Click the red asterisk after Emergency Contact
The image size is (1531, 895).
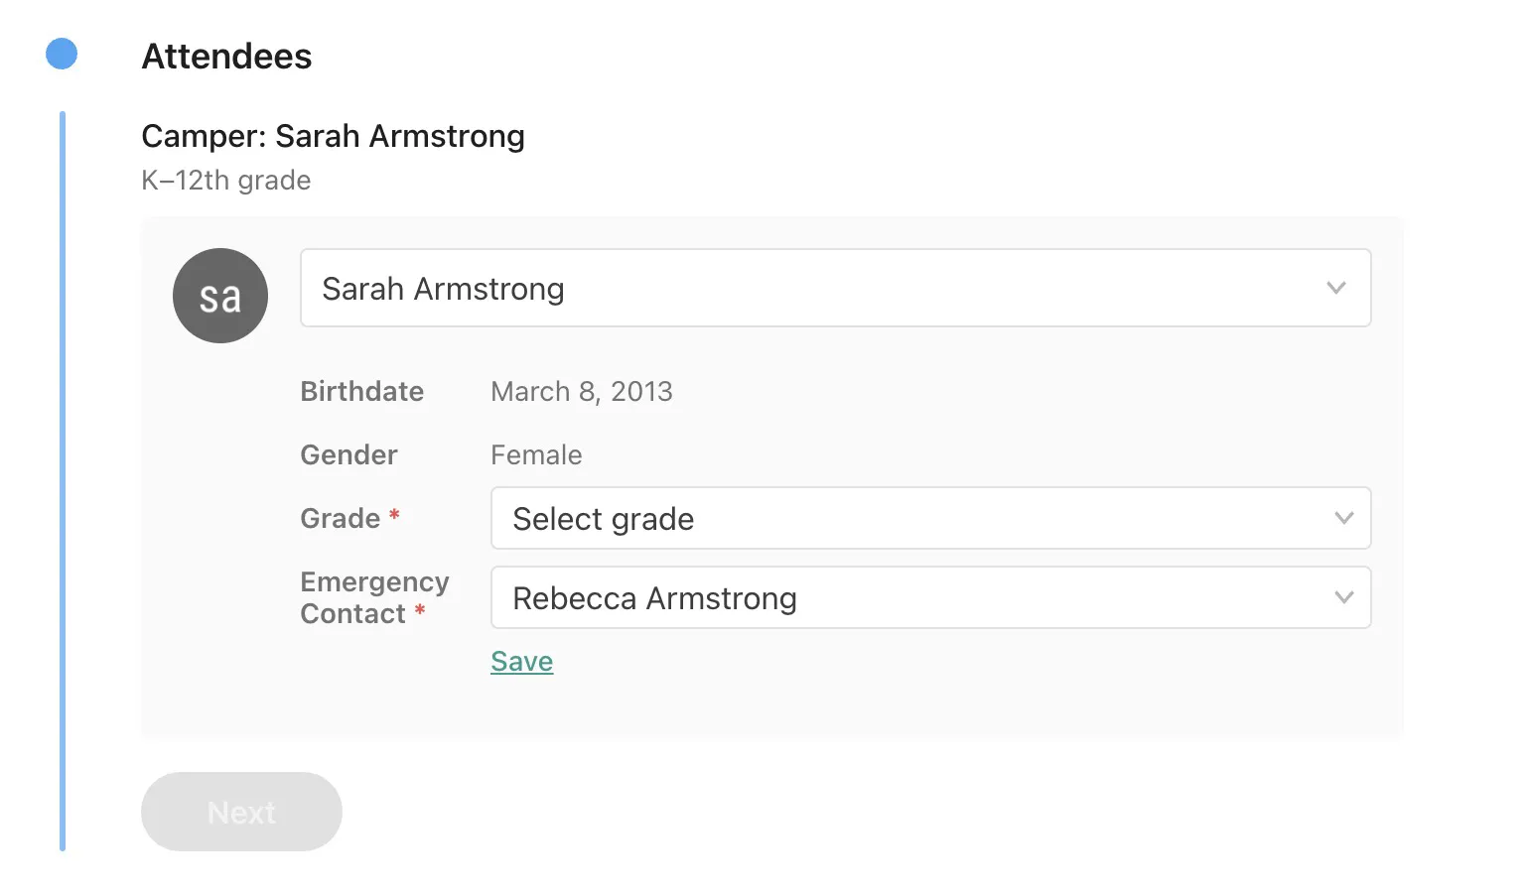click(420, 610)
